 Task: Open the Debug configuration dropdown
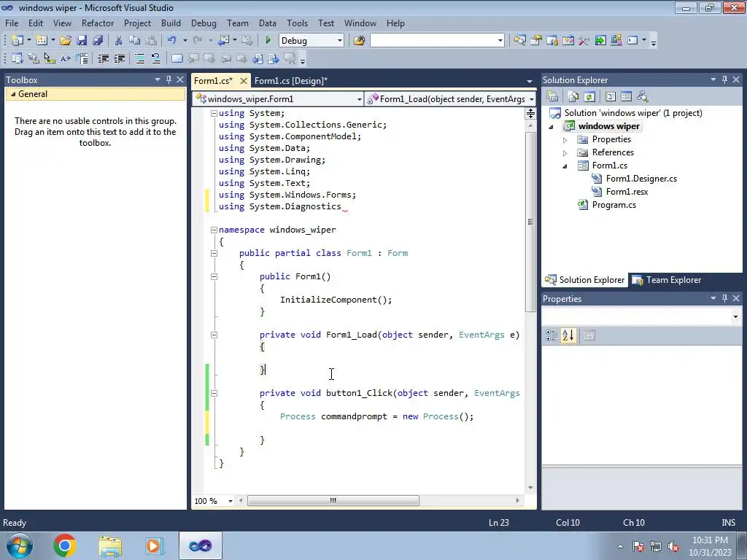(x=340, y=41)
